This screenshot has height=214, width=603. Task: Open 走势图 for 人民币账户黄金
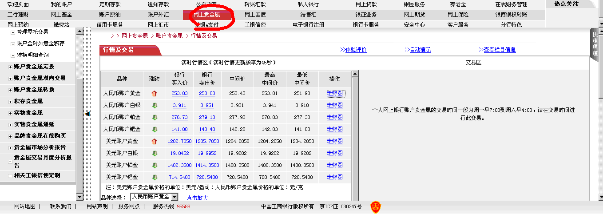point(335,94)
